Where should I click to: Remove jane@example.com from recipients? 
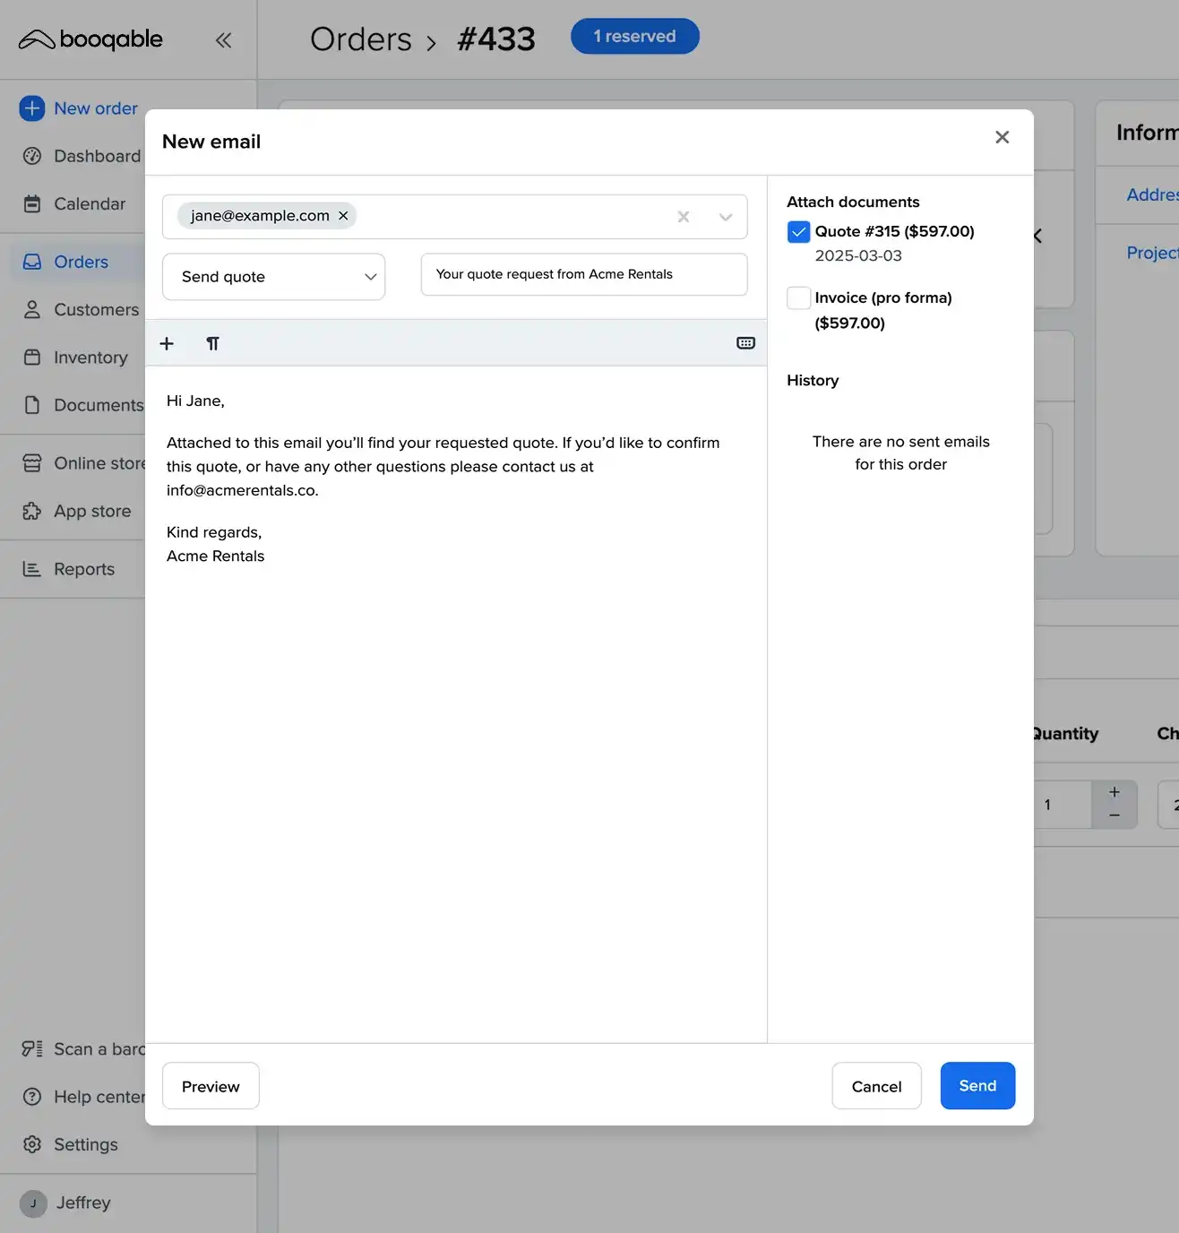343,215
